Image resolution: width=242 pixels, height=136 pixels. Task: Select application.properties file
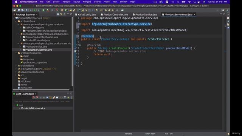[x=35, y=62]
